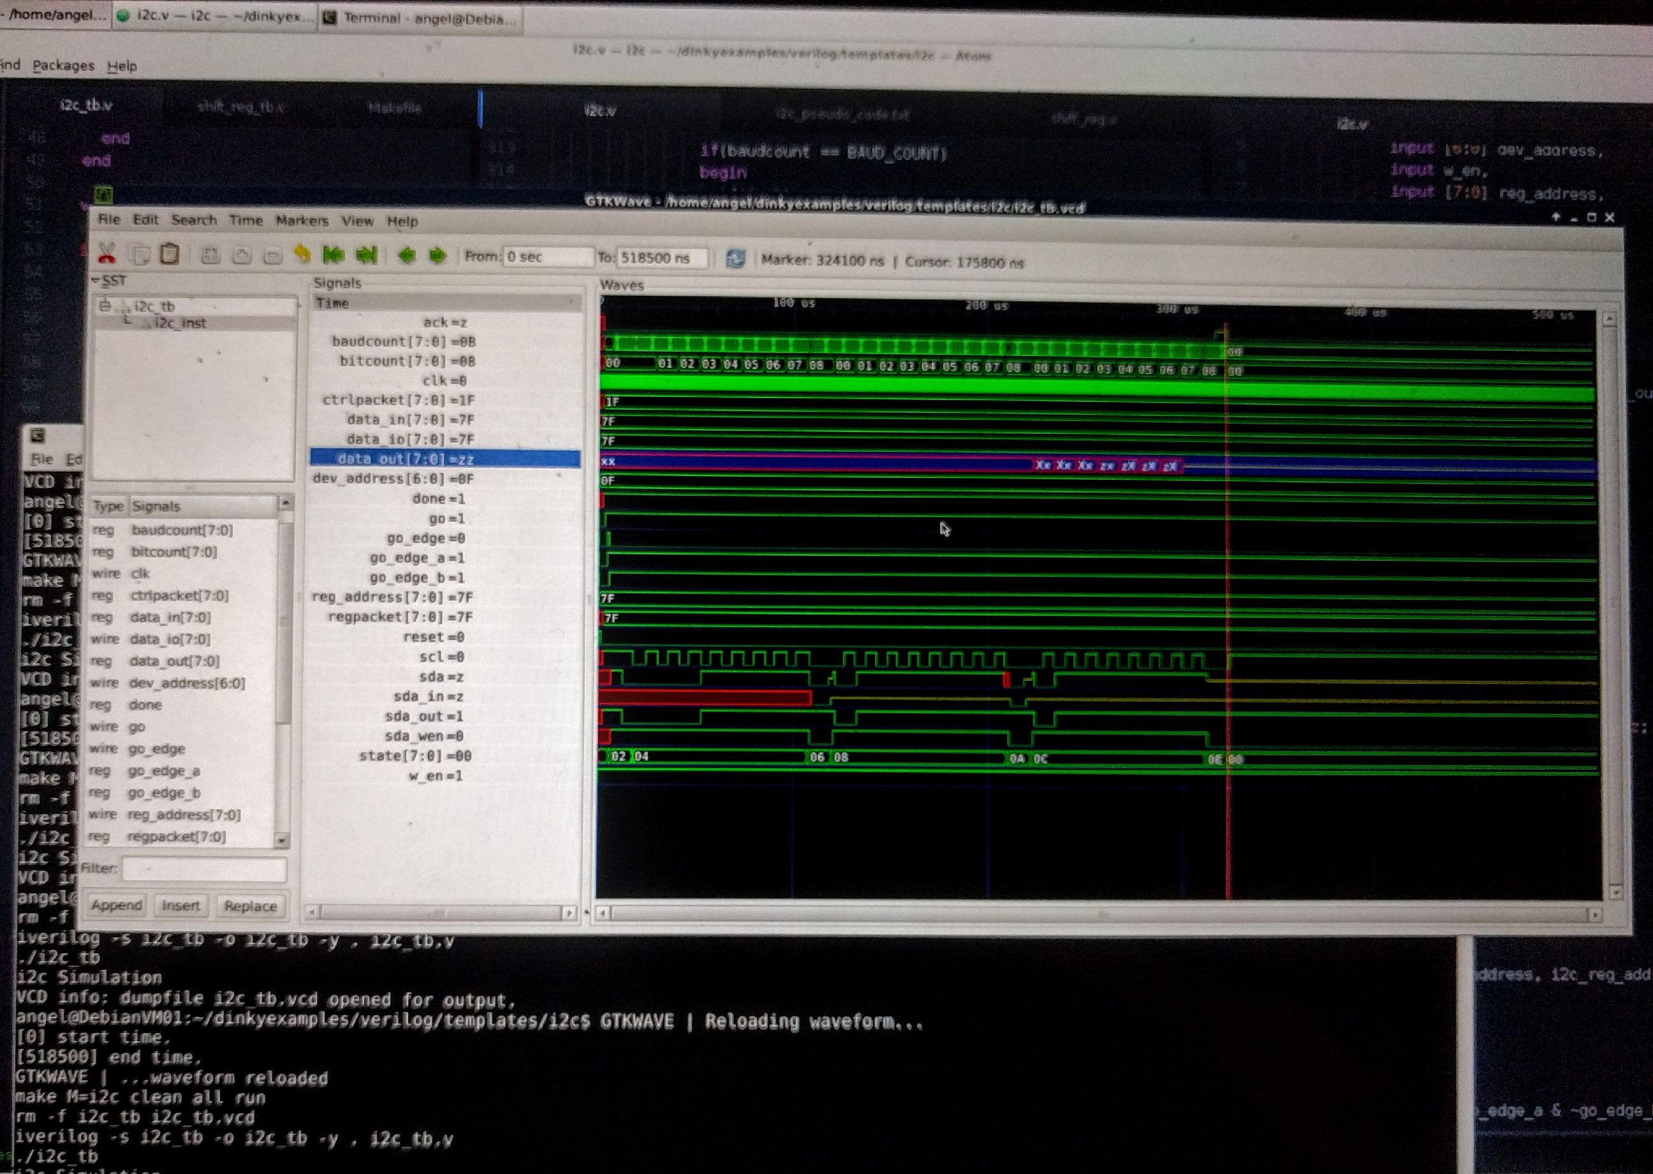Click the Append button

[x=116, y=905]
